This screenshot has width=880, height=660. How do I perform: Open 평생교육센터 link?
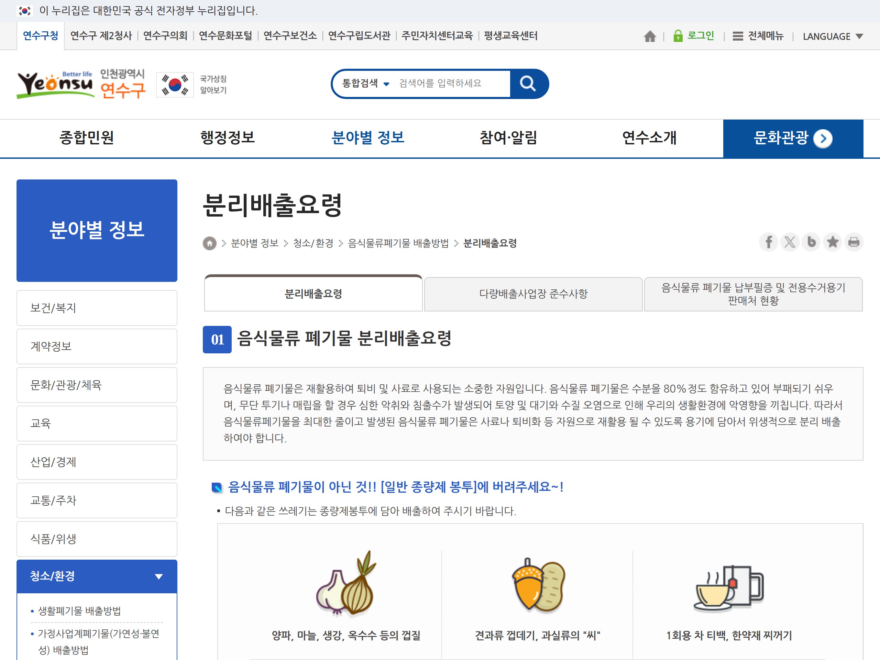click(510, 36)
